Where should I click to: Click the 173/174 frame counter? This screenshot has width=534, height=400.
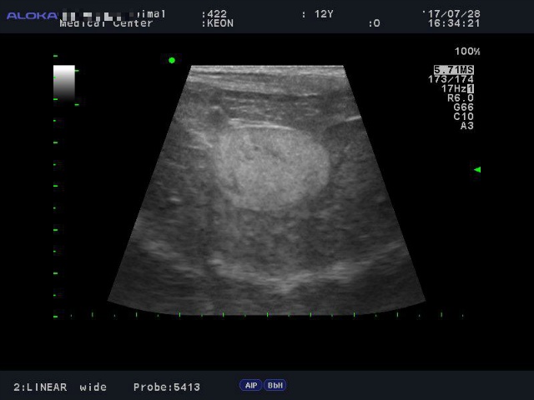click(x=451, y=79)
